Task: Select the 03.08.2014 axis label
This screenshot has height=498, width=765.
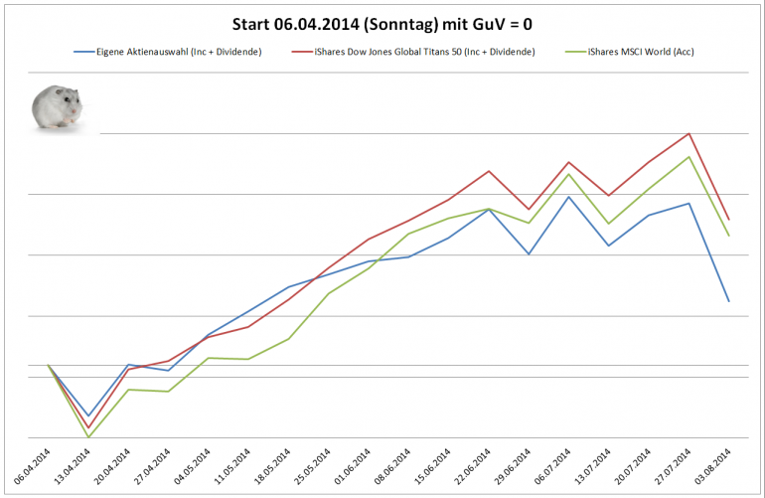Action: tap(712, 466)
